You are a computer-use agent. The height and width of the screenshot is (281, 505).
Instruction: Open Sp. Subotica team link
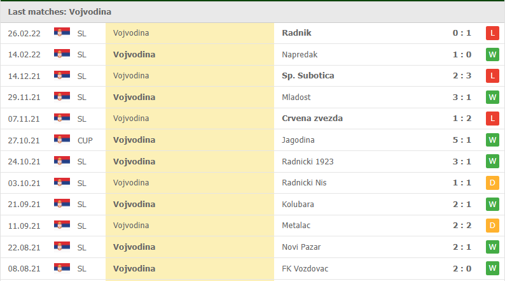click(308, 76)
